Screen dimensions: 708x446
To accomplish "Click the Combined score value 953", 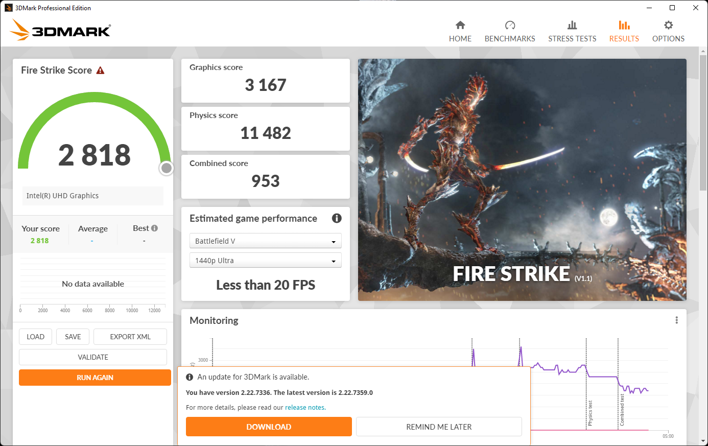I will pyautogui.click(x=266, y=181).
